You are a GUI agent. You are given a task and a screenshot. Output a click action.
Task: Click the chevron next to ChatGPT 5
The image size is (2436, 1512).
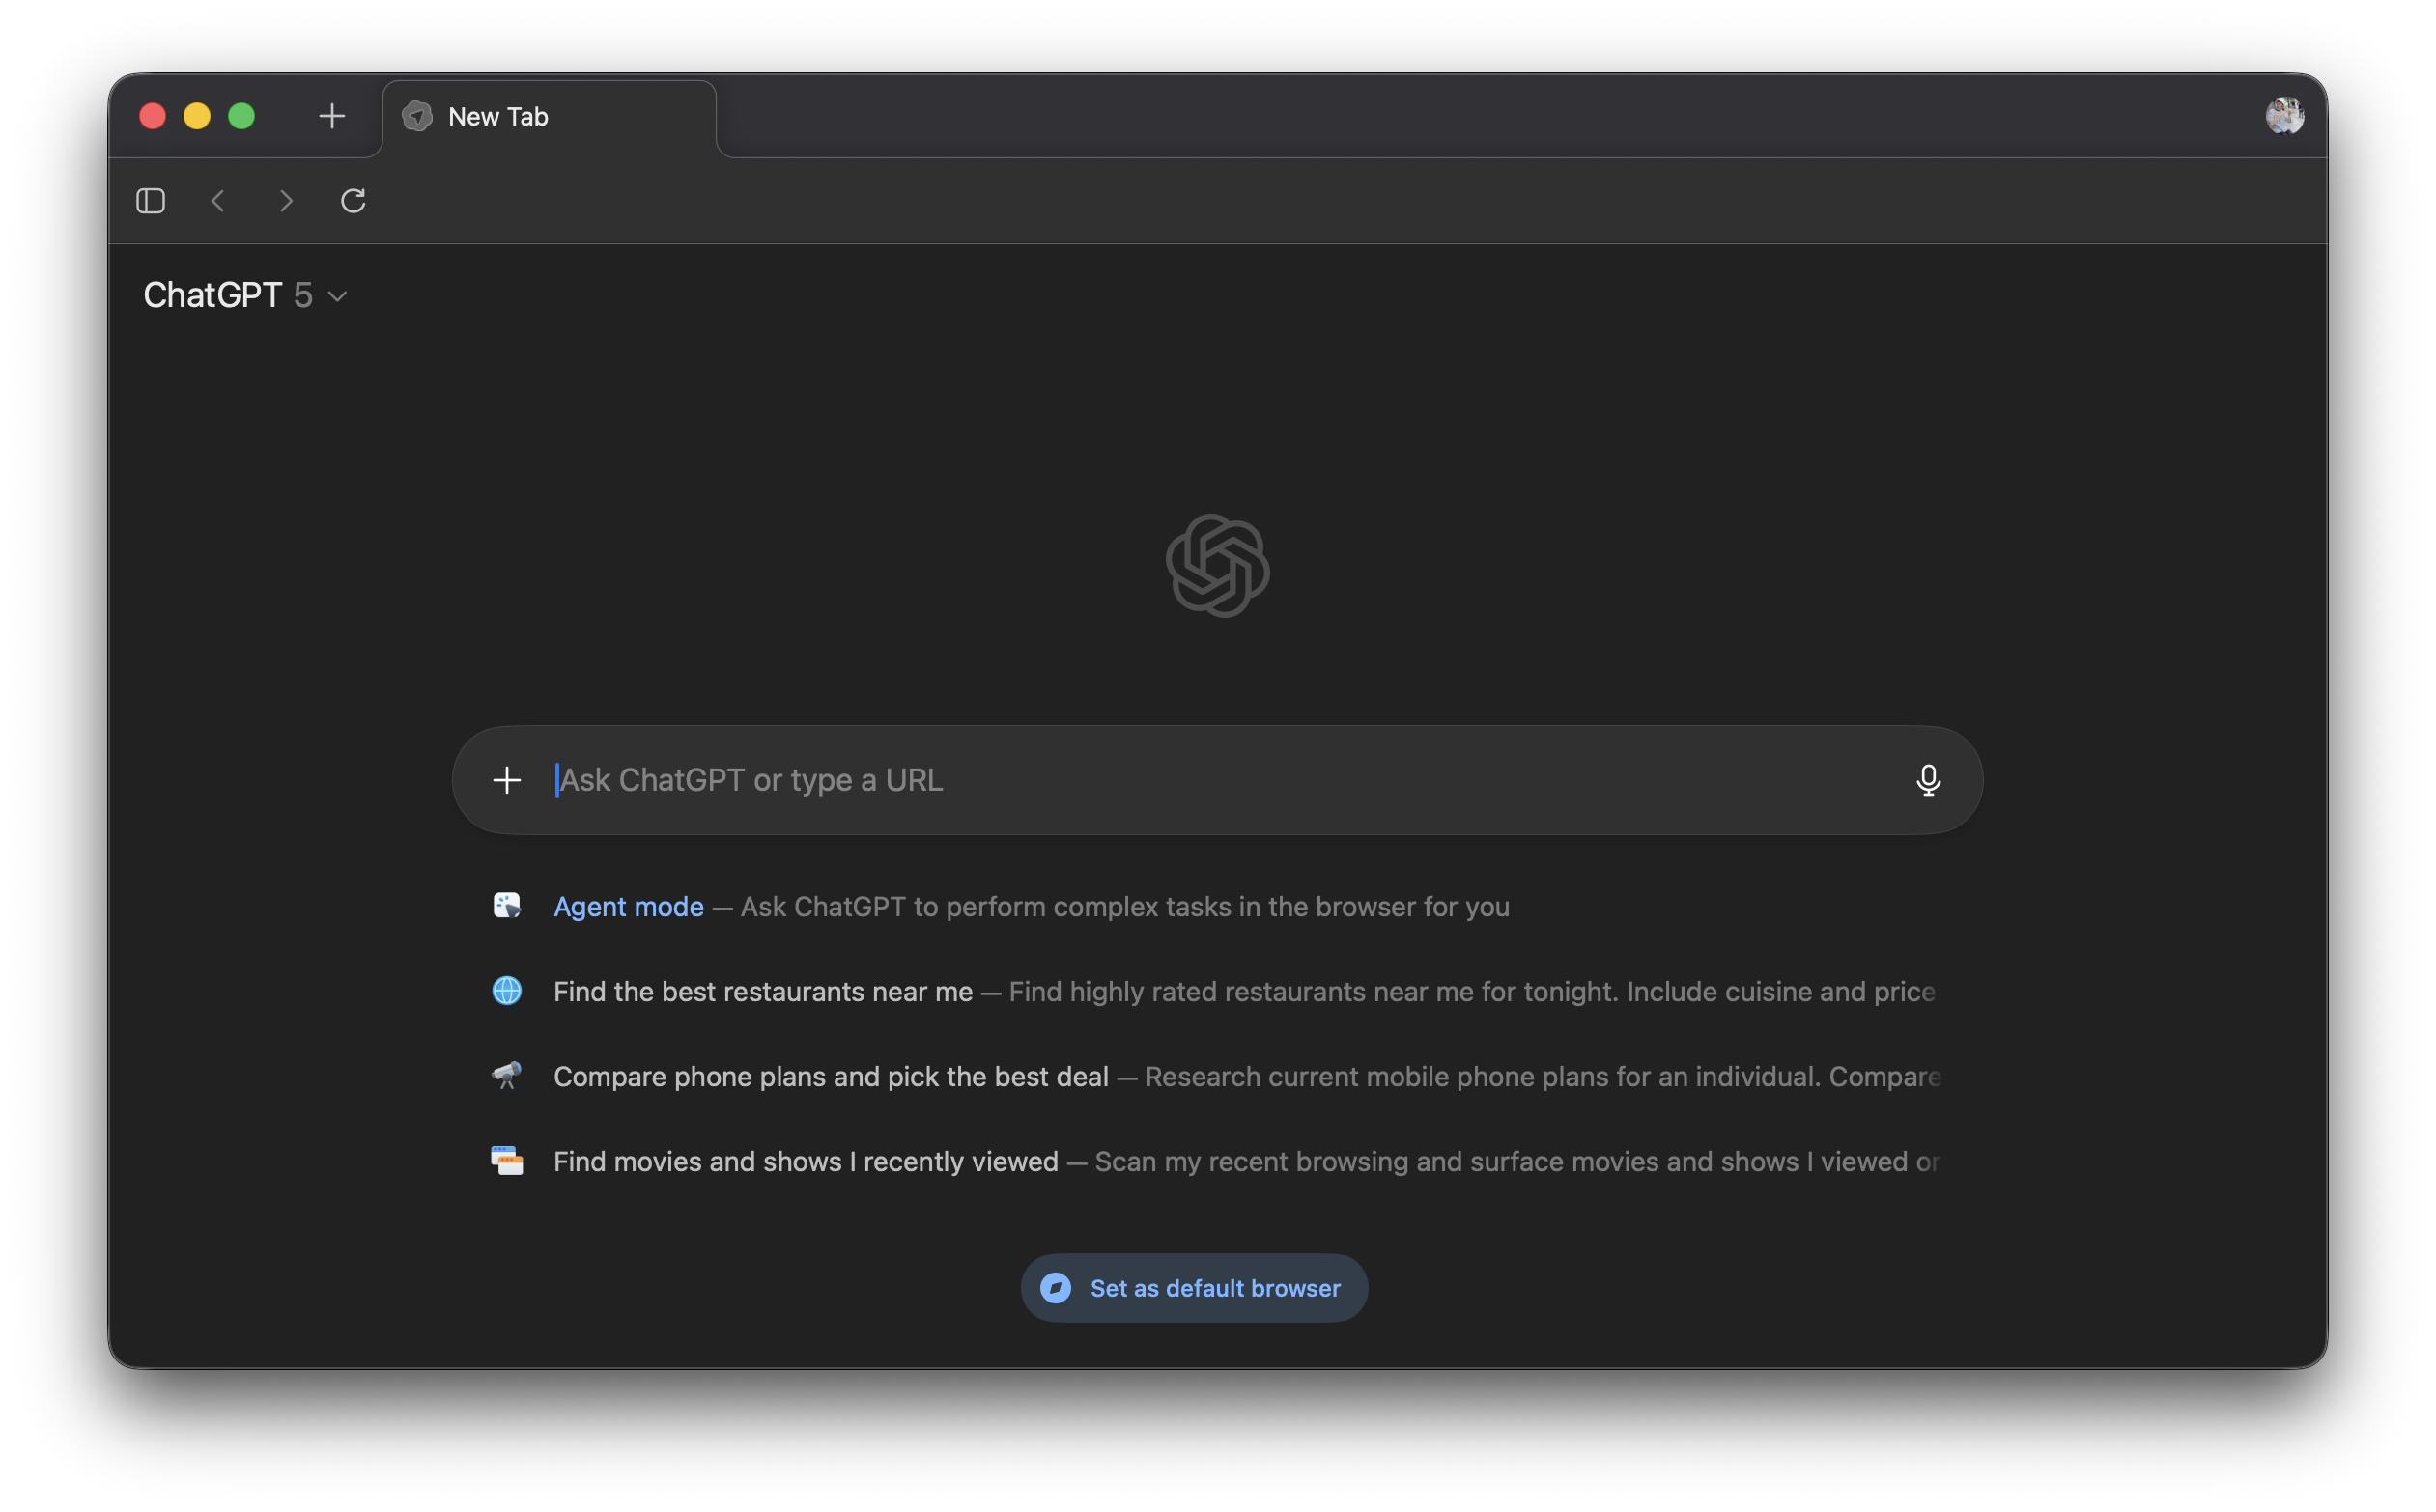(338, 297)
